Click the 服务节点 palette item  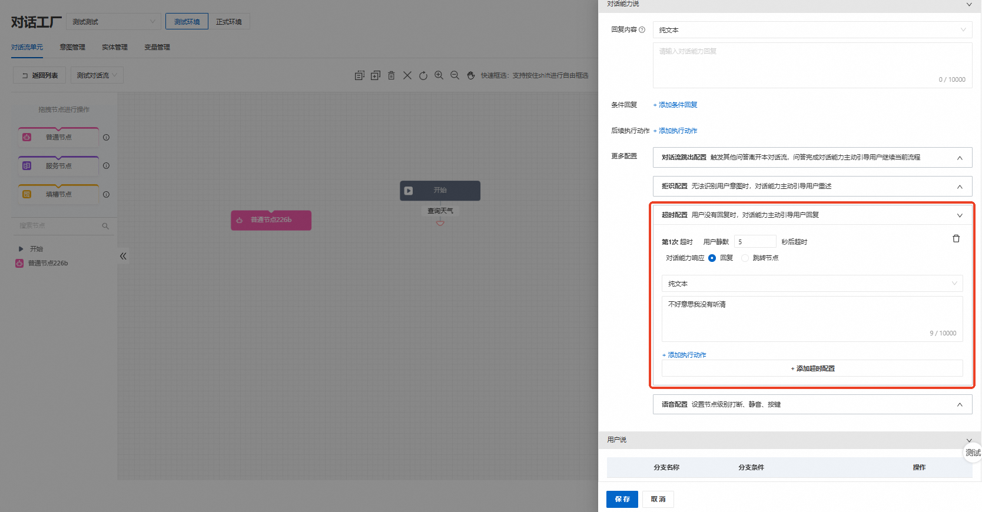[x=58, y=166]
